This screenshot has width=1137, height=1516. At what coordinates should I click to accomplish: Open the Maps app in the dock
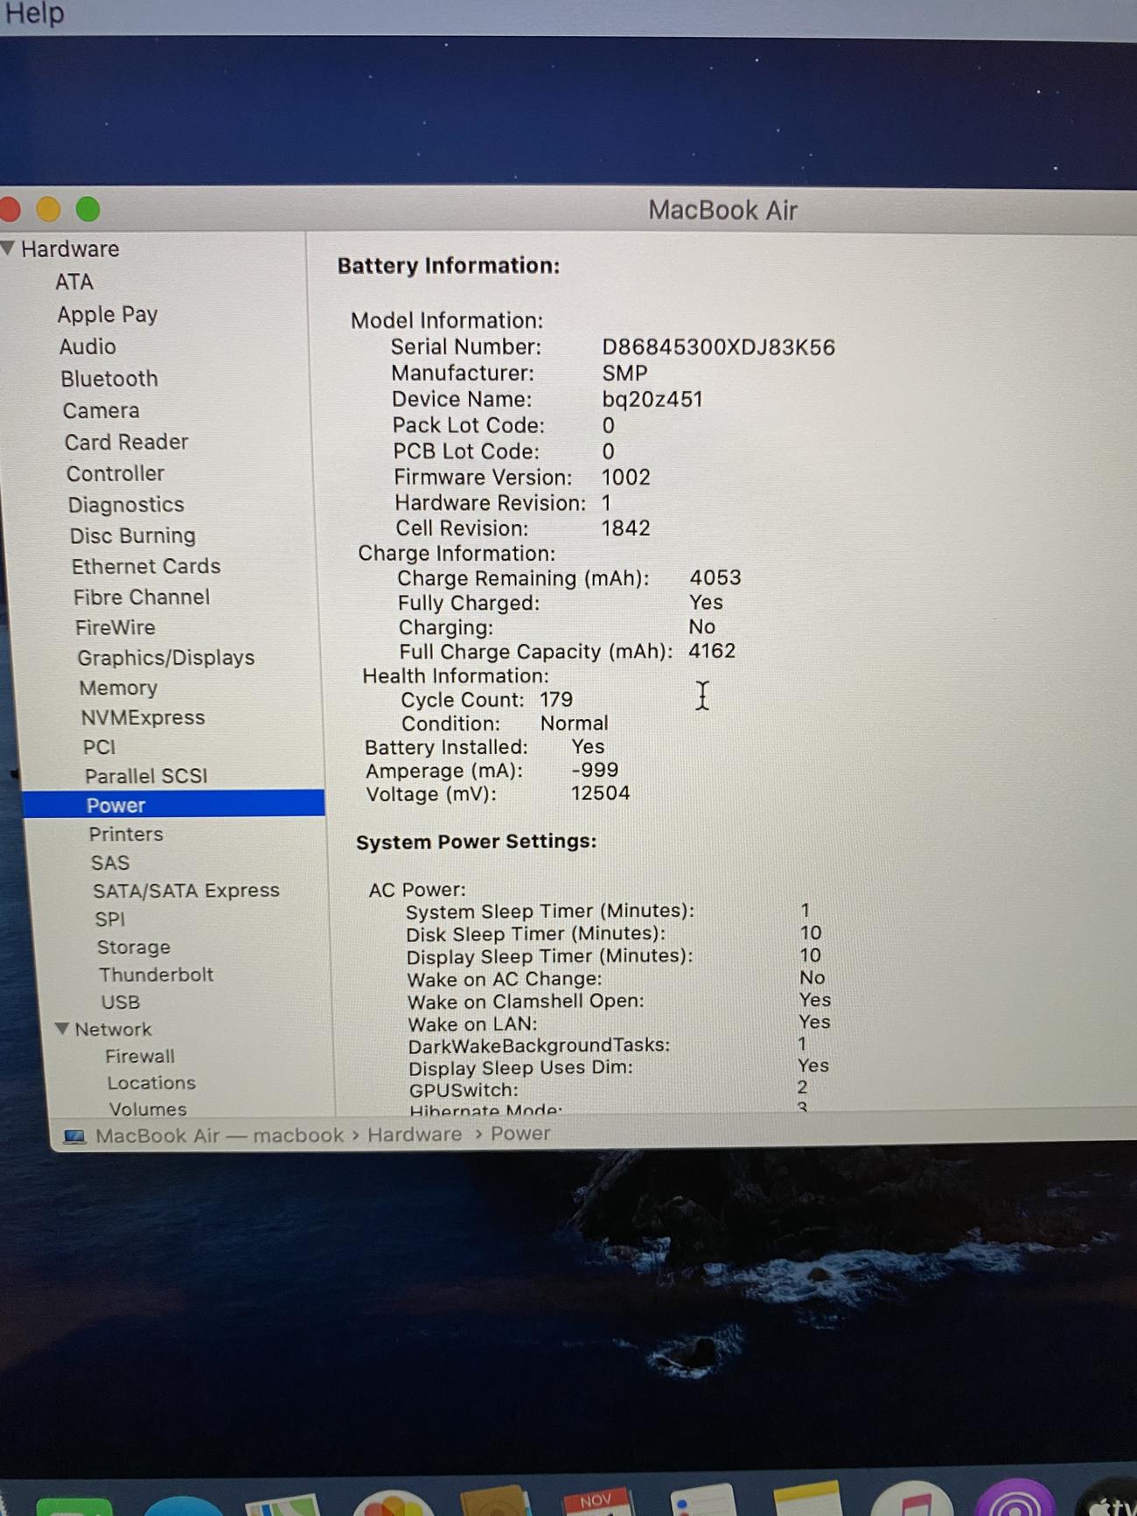tap(282, 1505)
